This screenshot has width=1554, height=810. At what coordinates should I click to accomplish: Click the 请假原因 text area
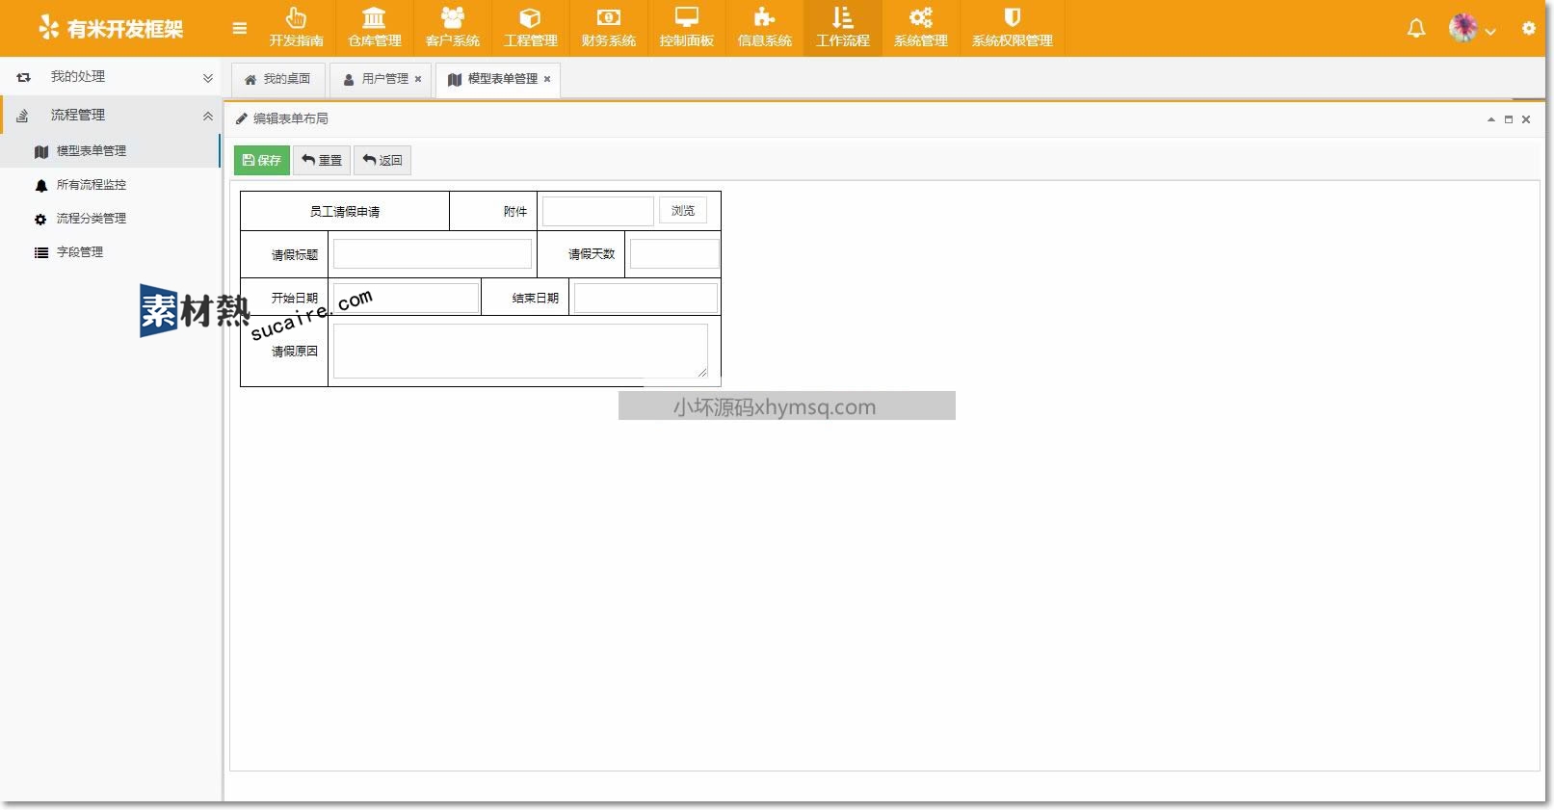520,351
